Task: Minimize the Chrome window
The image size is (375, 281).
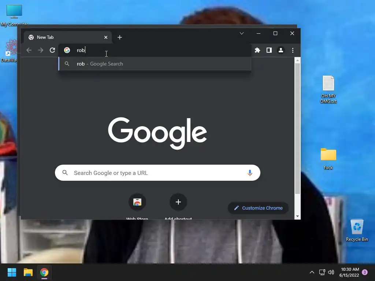Action: 259,33
